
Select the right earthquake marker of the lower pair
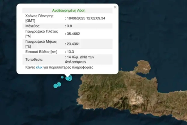point(59,84)
